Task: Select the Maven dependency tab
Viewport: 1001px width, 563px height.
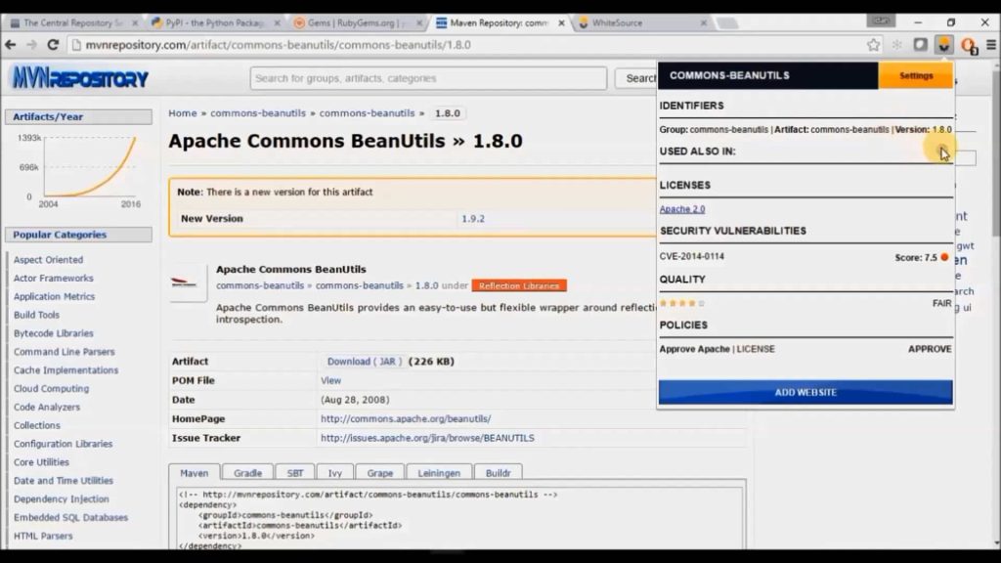Action: (195, 473)
